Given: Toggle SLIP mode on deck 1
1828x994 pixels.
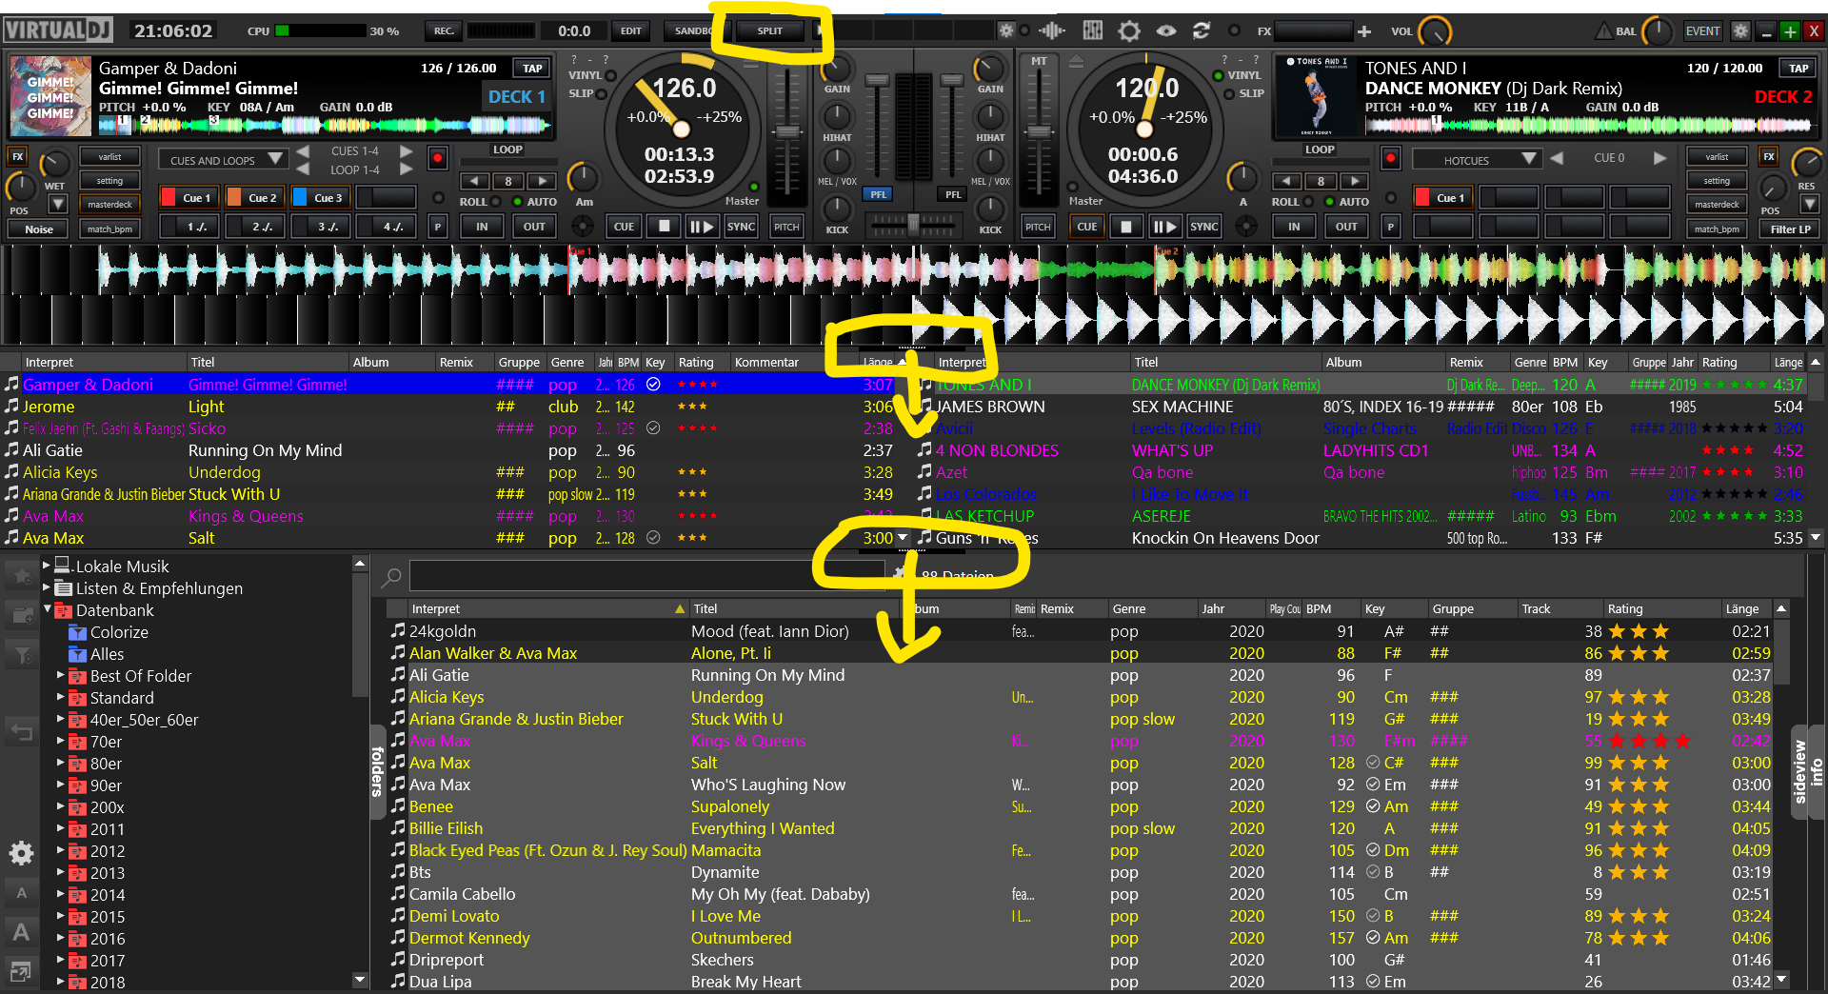Looking at the screenshot, I should (602, 94).
